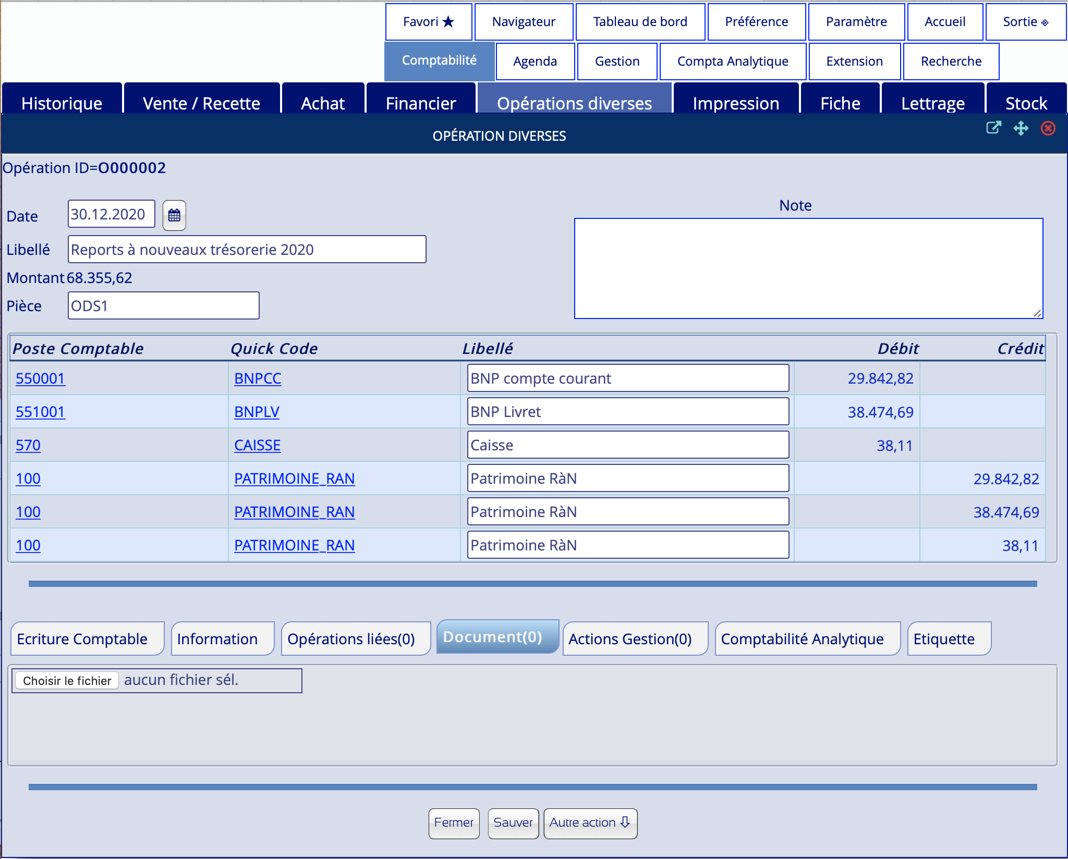Click the Sortie exit button
The height and width of the screenshot is (859, 1068).
click(x=1025, y=22)
